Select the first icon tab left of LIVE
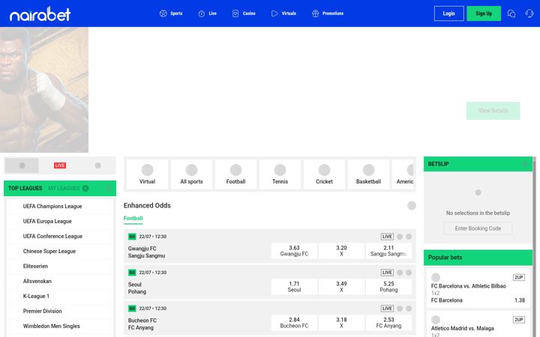 [22, 166]
